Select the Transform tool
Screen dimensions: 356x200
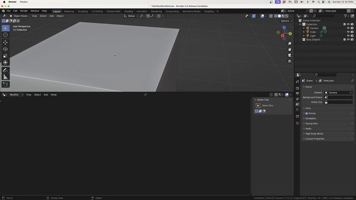(x=5, y=63)
